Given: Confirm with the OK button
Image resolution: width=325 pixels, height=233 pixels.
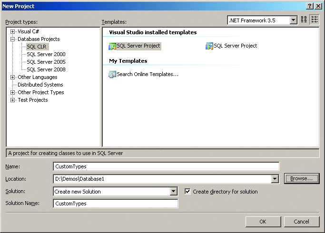Looking at the screenshot, I should pyautogui.click(x=263, y=222).
